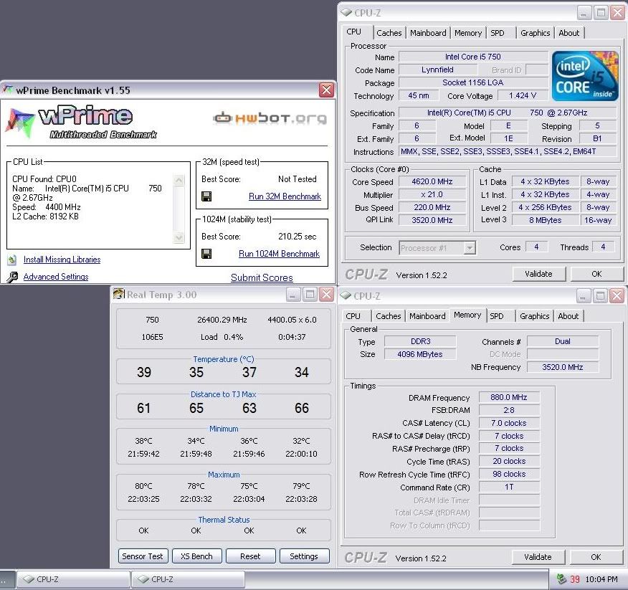Close the wPrime Benchmark window

[326, 90]
